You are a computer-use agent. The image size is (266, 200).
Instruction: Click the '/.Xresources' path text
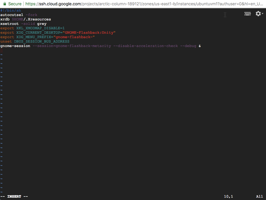pos(37,19)
